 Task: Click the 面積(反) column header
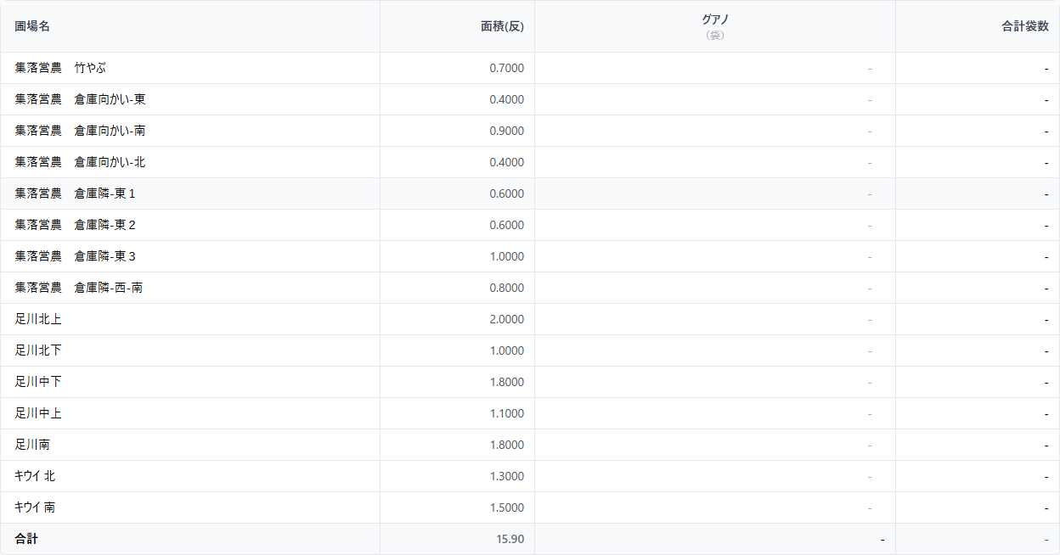(x=502, y=26)
